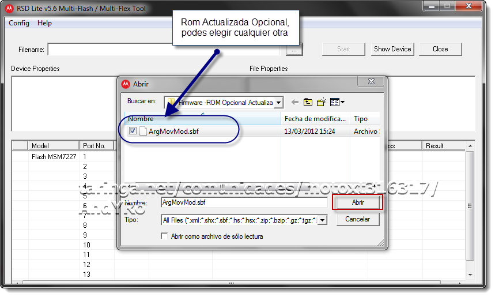Click the Cancelar button
The height and width of the screenshot is (297, 495).
(358, 219)
